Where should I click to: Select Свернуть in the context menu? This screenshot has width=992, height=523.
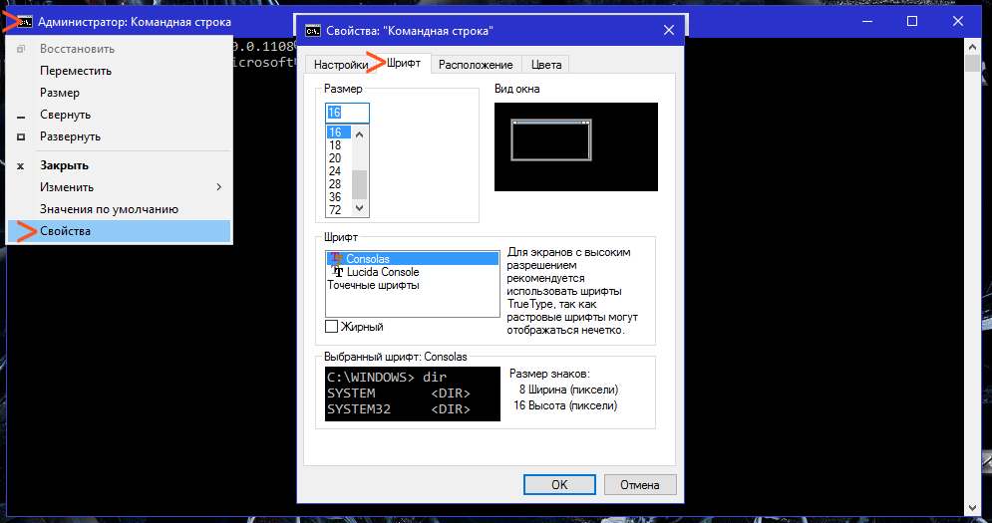point(119,115)
